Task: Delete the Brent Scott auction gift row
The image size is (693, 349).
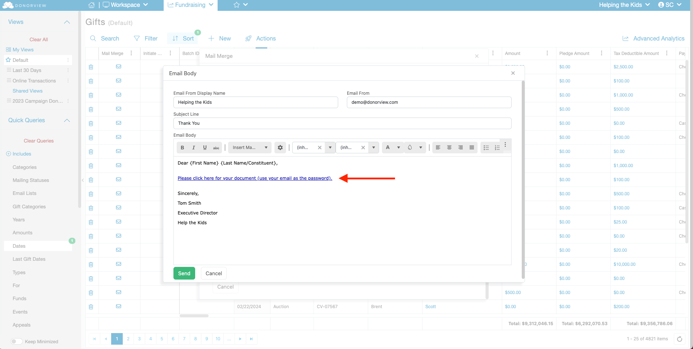Action: pos(91,307)
